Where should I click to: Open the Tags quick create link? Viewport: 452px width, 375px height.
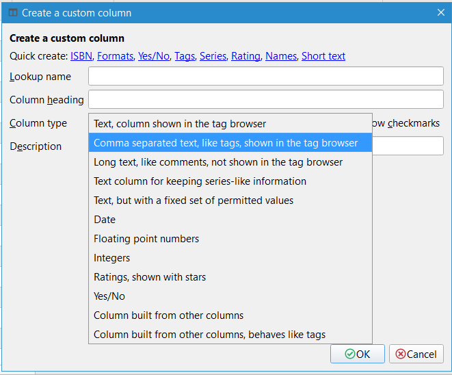(185, 56)
